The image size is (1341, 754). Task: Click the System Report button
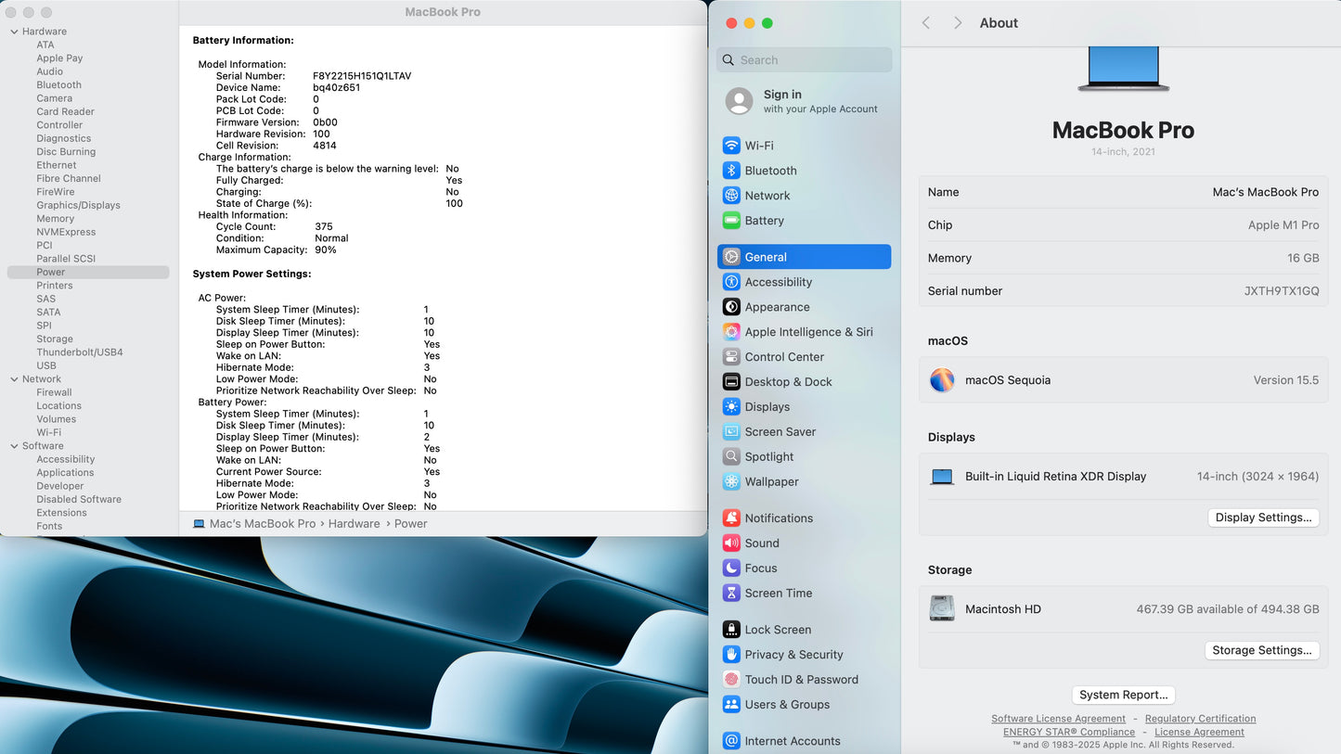point(1123,695)
